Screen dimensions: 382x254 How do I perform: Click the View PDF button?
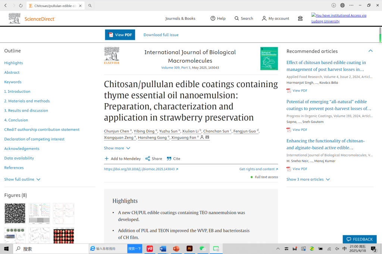pos(120,35)
